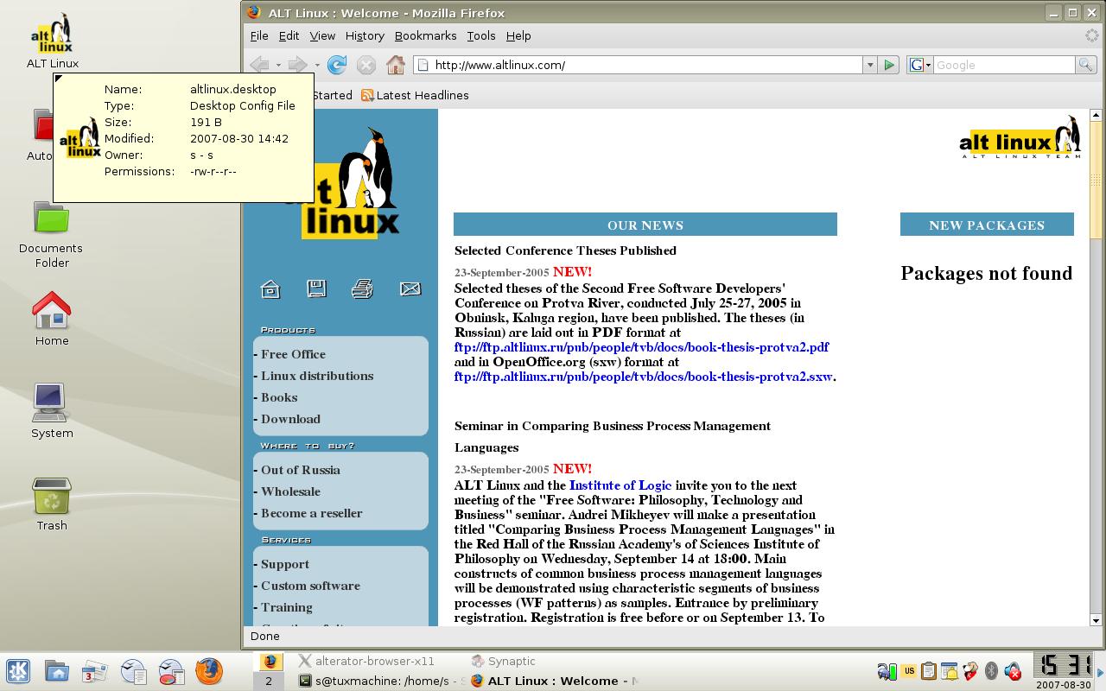Open the Home desktop icon
Viewport: 1106px width, 691px height.
coord(52,319)
